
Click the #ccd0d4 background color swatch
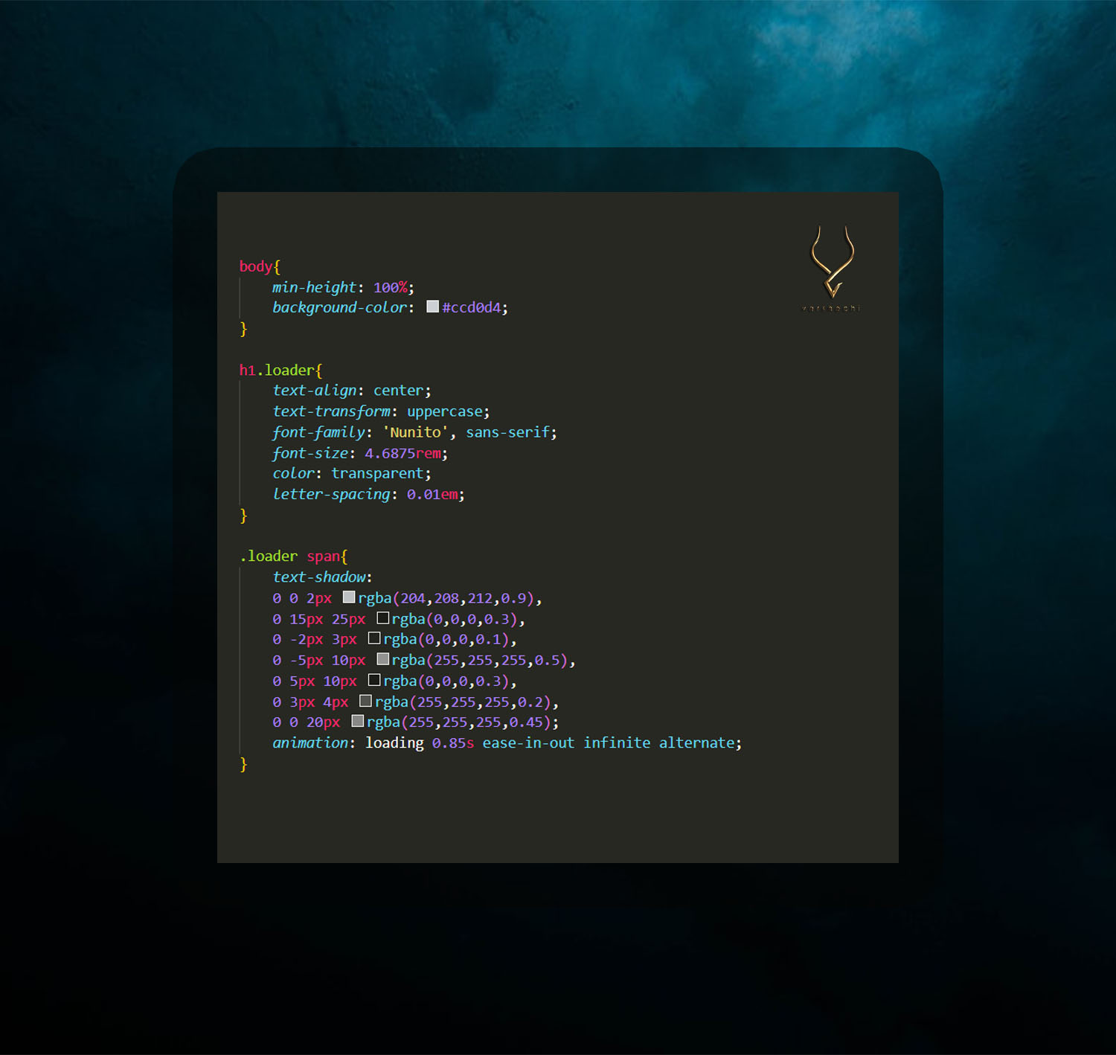coord(432,307)
